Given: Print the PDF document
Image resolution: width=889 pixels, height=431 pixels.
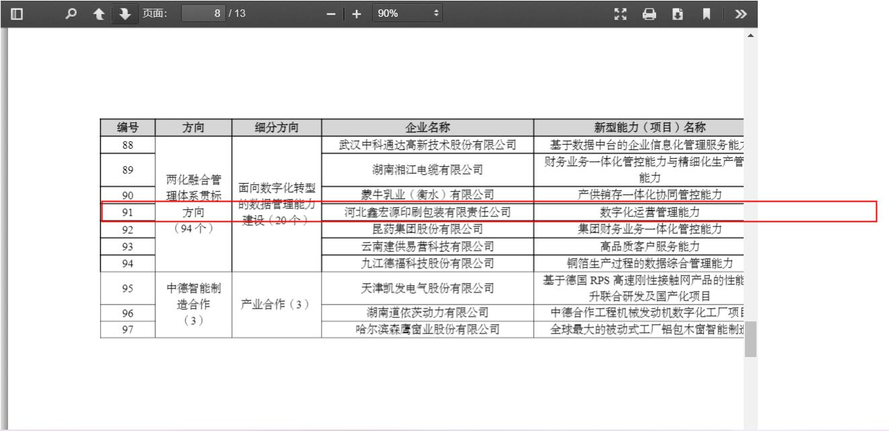Looking at the screenshot, I should pos(649,13).
